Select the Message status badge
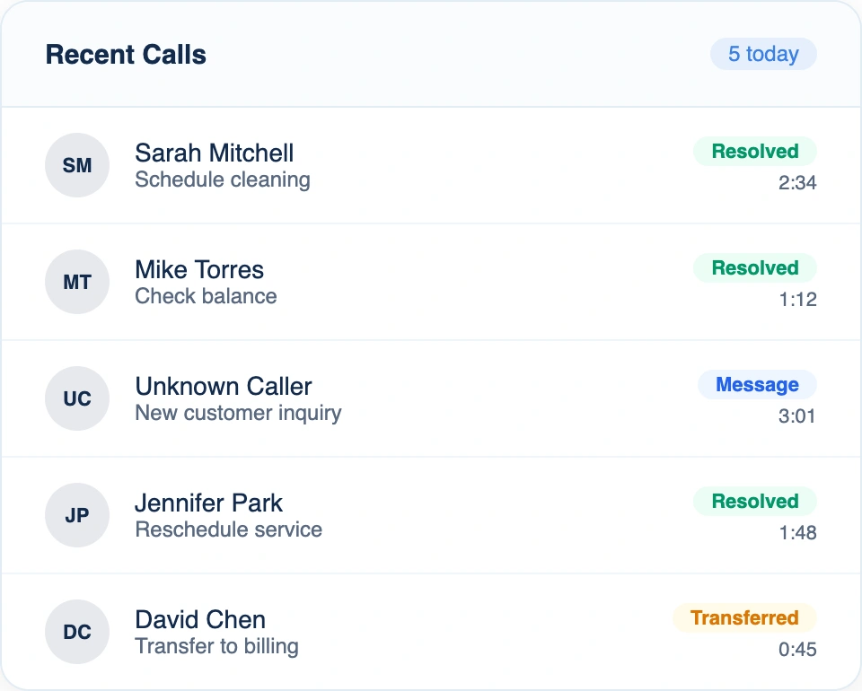The height and width of the screenshot is (691, 862). 757,385
